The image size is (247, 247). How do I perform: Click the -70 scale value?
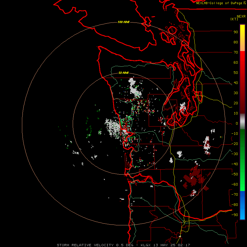pyautogui.click(x=235, y=195)
